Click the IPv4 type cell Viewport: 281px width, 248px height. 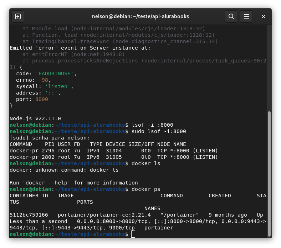93,151
